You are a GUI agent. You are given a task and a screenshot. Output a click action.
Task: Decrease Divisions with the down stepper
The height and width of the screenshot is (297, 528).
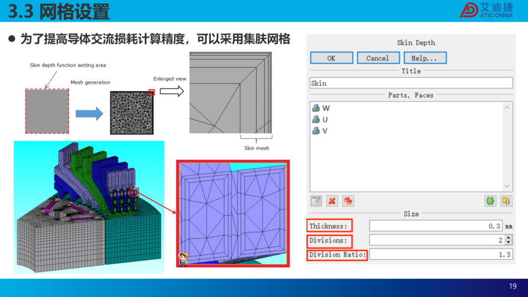(509, 243)
